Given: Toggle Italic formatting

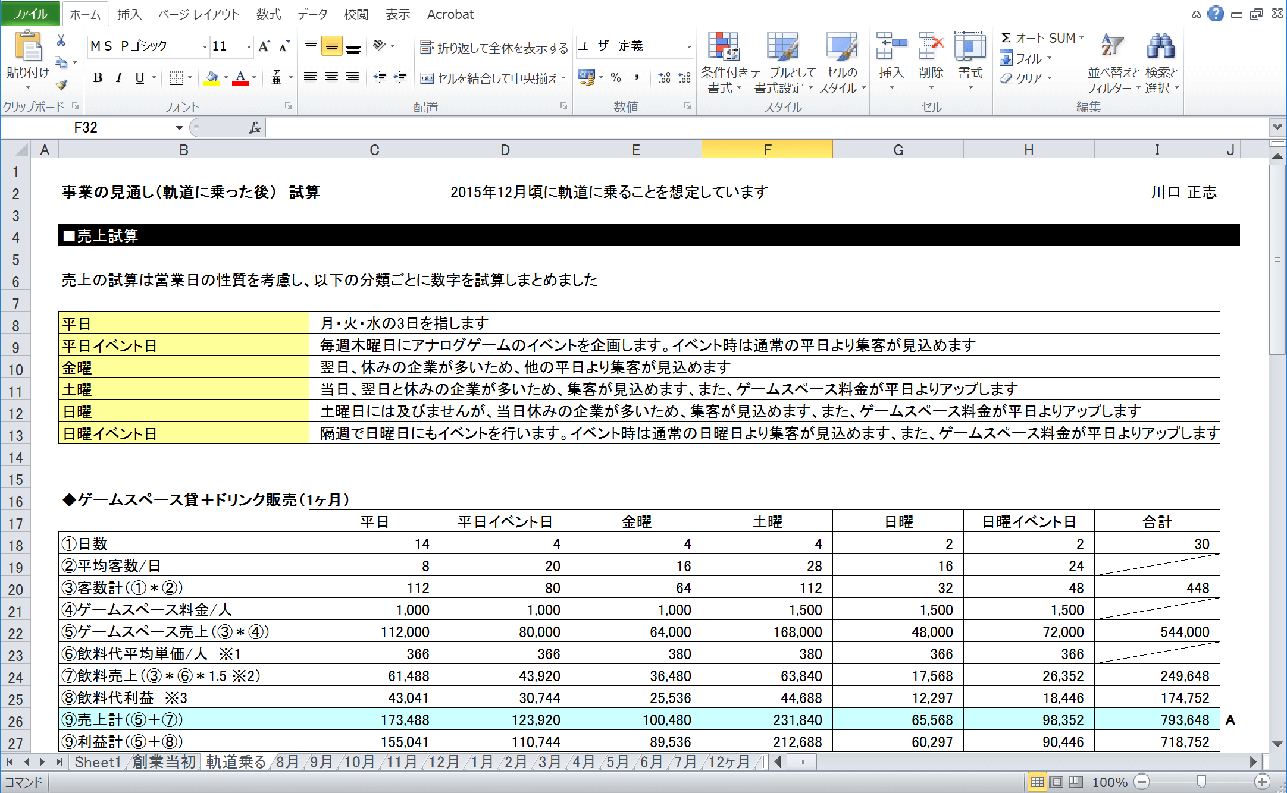Looking at the screenshot, I should (x=119, y=78).
